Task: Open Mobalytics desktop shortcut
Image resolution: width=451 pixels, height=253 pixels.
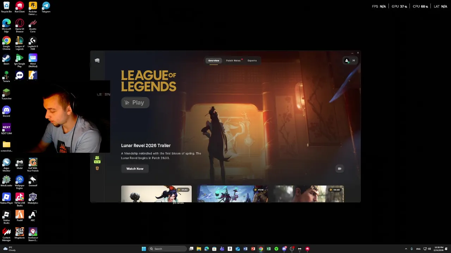Action: 33,199
